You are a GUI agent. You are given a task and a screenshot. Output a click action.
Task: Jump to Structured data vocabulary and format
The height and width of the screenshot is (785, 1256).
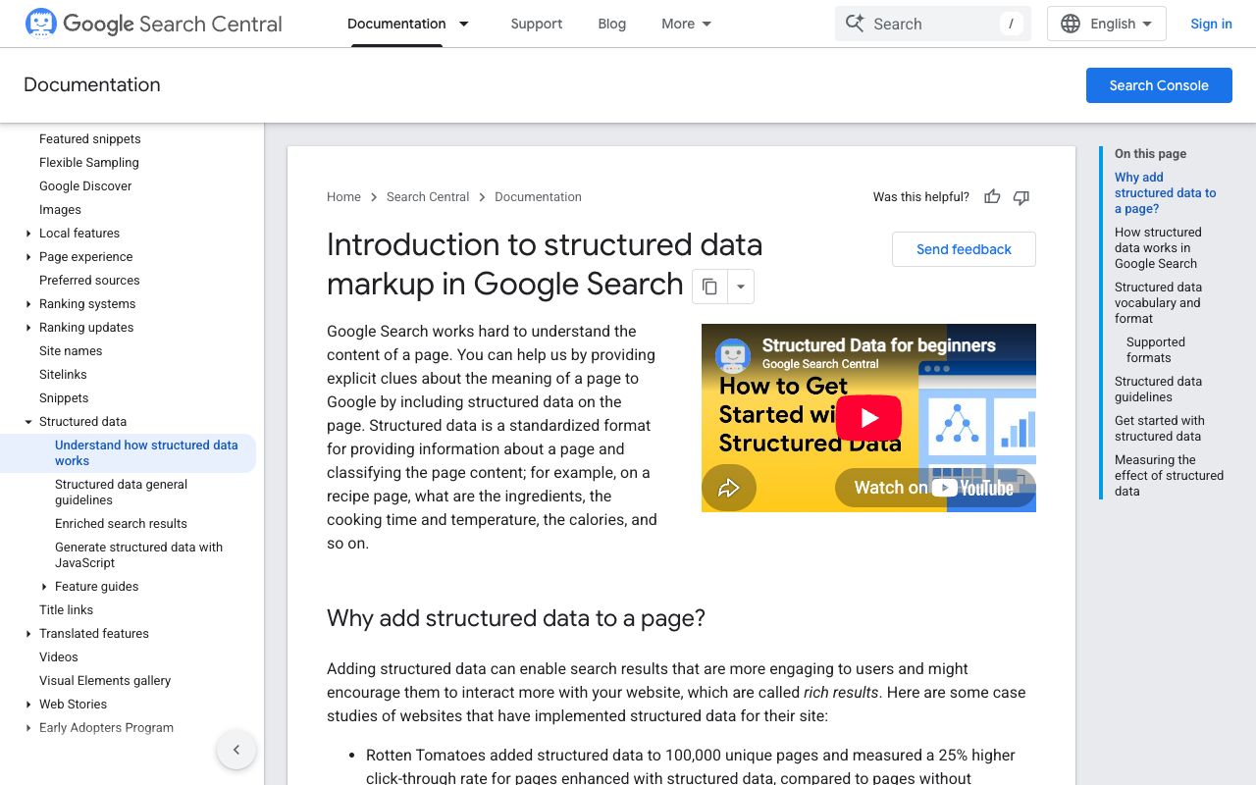pos(1158,303)
